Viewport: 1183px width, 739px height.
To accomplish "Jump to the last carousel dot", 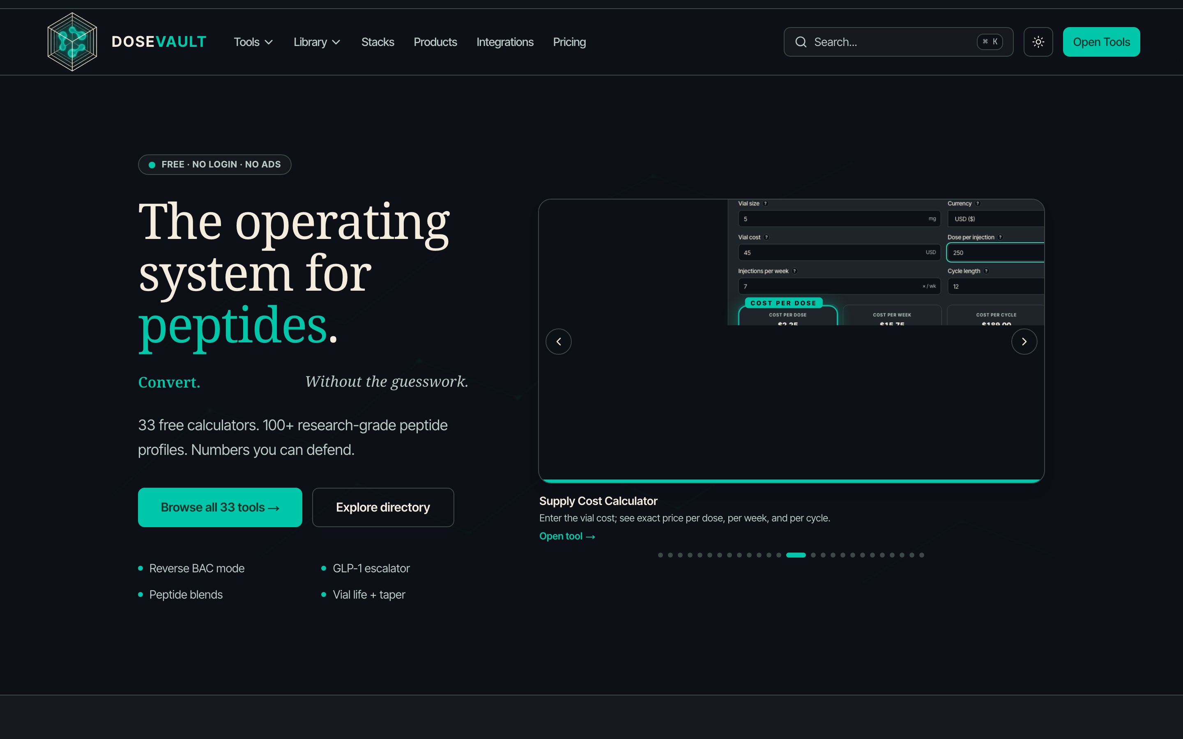I will pos(921,555).
